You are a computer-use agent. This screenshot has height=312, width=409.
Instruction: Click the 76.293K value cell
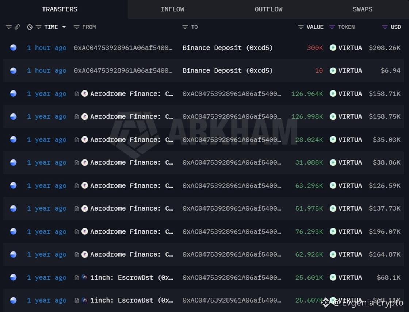pos(309,231)
